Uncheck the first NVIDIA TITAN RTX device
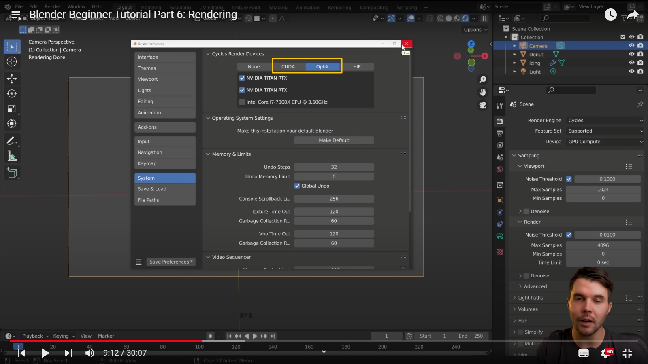648x364 pixels. tap(242, 78)
